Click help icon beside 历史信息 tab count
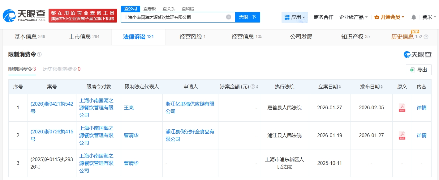The width and height of the screenshot is (439, 180). pos(426,37)
